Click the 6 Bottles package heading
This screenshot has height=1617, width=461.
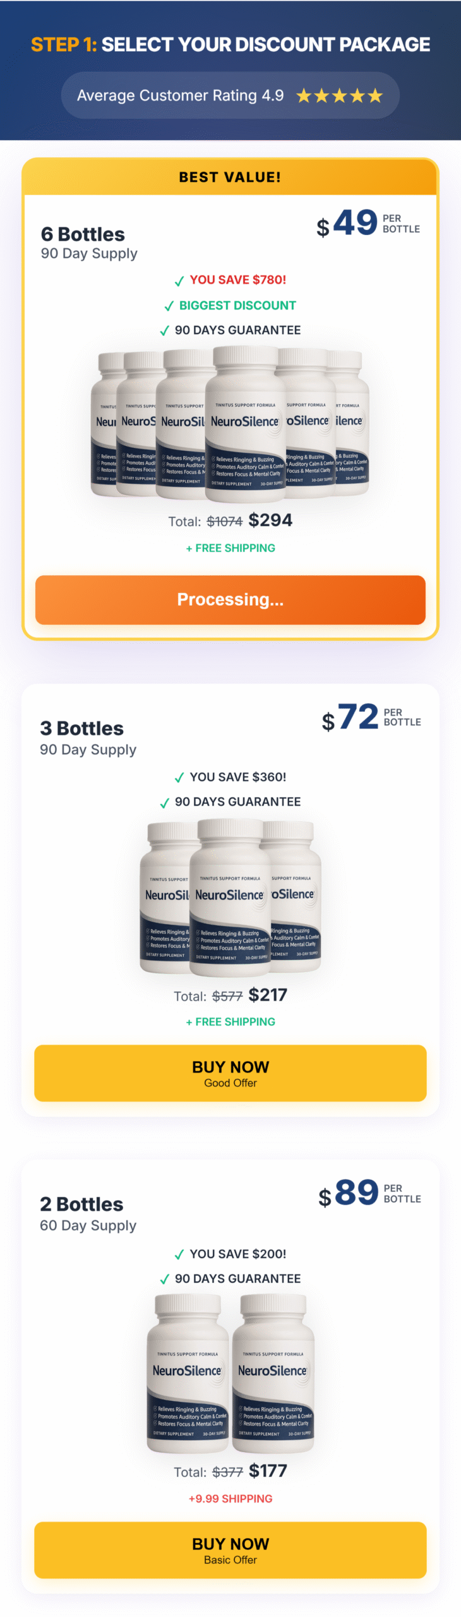coord(83,234)
